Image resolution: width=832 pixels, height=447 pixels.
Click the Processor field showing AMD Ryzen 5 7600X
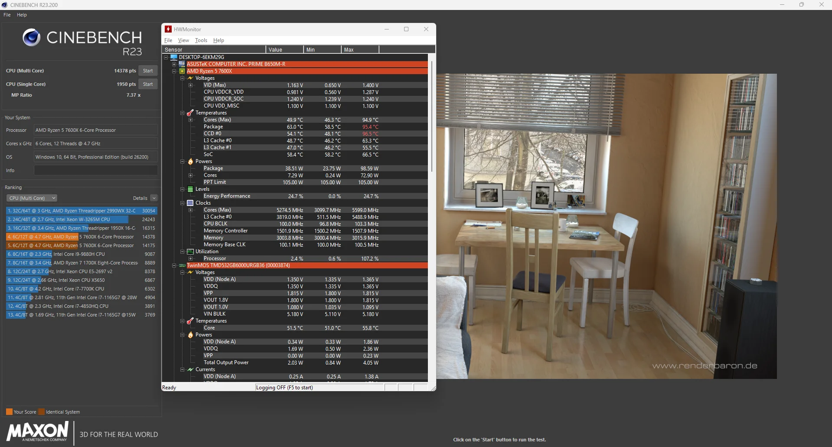[96, 130]
